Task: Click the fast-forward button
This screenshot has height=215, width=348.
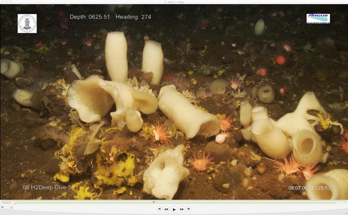Action: click(x=182, y=209)
